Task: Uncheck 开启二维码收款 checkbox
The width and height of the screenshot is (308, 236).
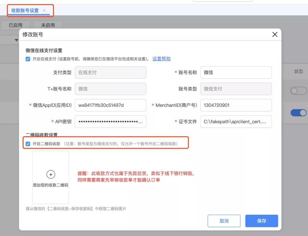Action: [x=28, y=144]
